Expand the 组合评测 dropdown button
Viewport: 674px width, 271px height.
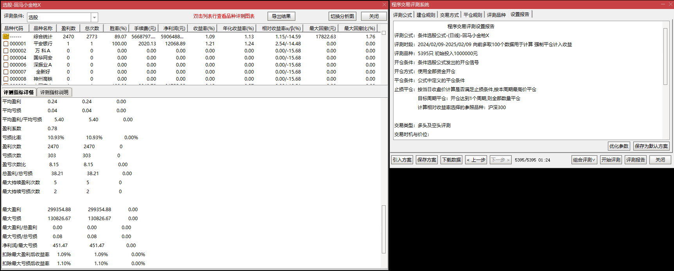[x=584, y=160]
